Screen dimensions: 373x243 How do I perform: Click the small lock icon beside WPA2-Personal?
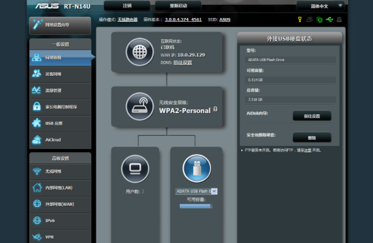click(x=215, y=109)
